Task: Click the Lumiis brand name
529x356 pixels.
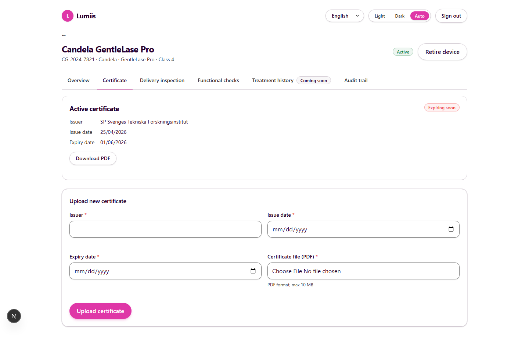Action: pyautogui.click(x=86, y=16)
